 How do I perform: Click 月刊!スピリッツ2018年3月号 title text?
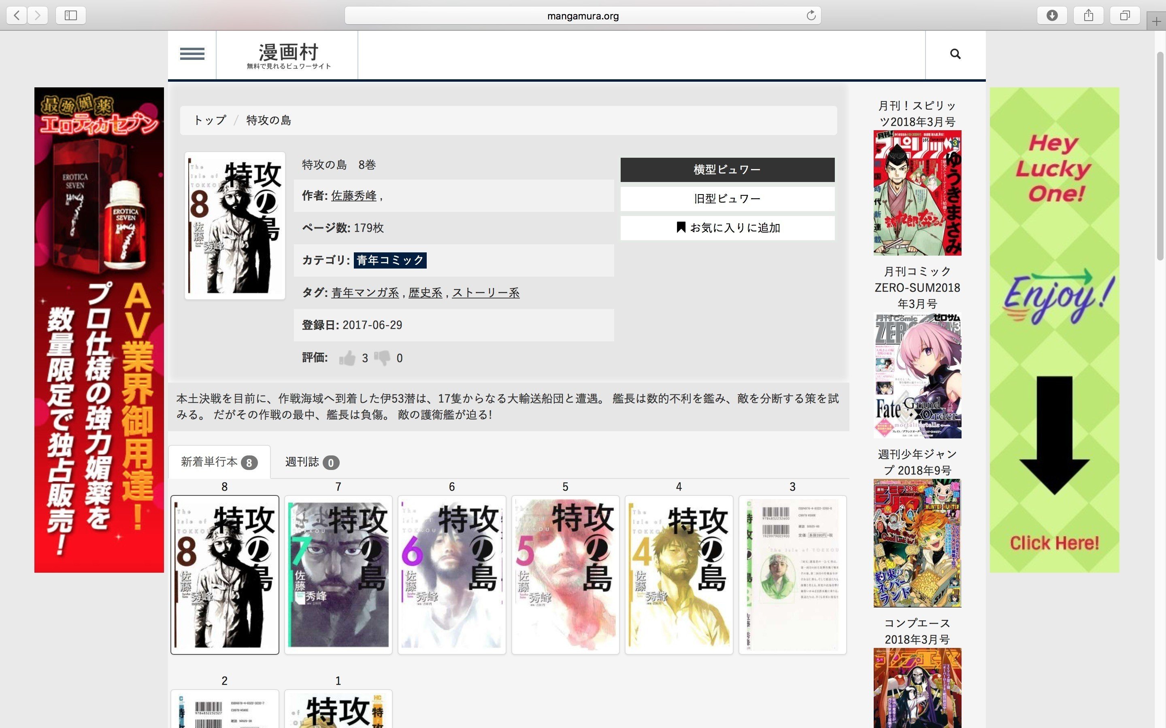click(x=917, y=114)
